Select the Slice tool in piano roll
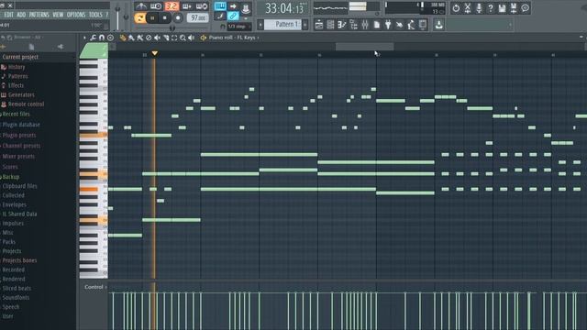This screenshot has width=587, height=330. pos(166,38)
